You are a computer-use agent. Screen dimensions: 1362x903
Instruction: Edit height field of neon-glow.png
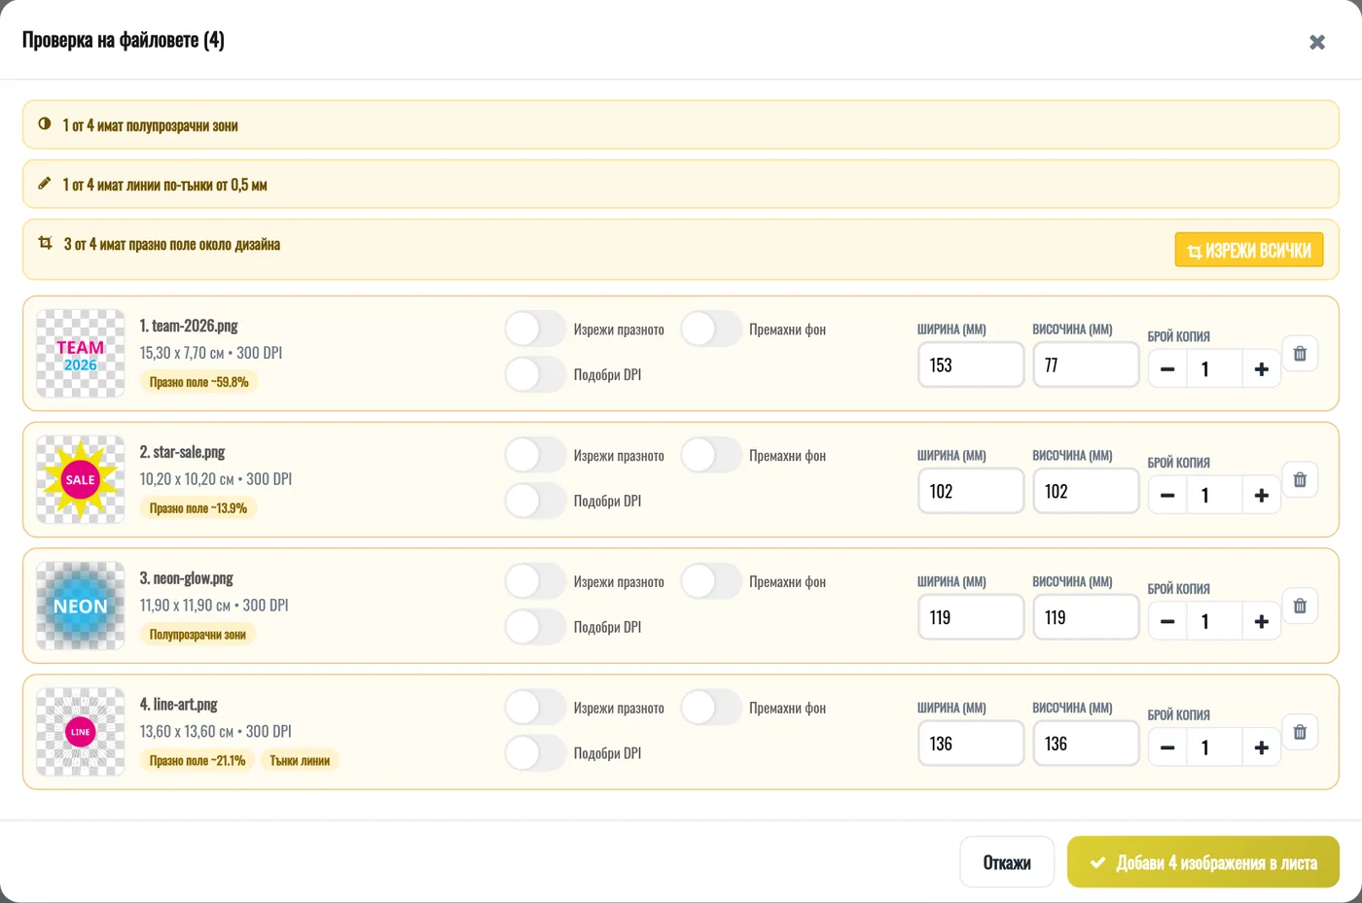tap(1086, 618)
